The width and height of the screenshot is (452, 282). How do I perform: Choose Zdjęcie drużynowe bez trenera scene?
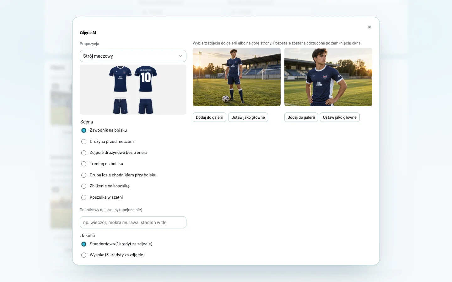coord(84,153)
